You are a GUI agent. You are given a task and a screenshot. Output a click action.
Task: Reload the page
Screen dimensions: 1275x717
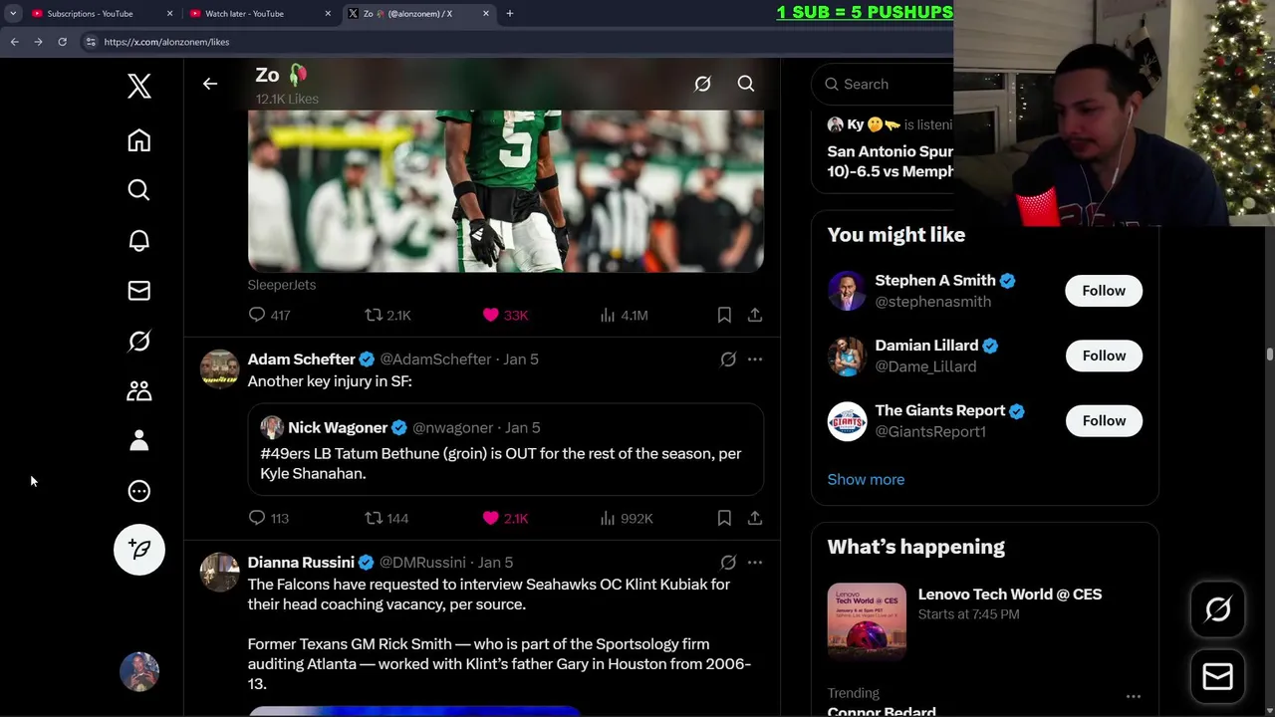click(62, 42)
